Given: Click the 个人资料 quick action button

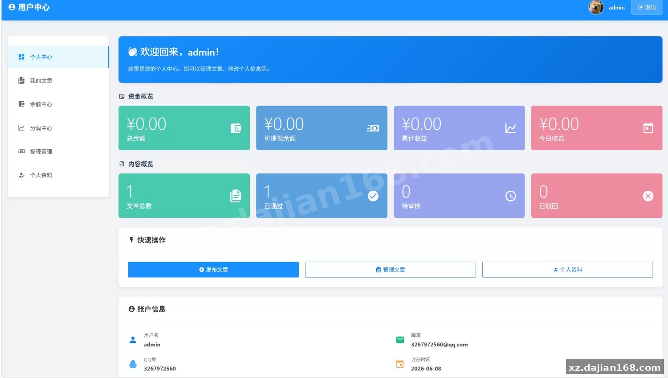Looking at the screenshot, I should (567, 270).
